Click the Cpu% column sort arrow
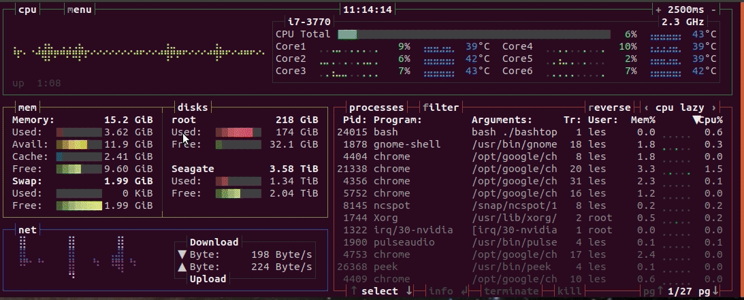Screen dimensions: 744x300 tap(697, 120)
